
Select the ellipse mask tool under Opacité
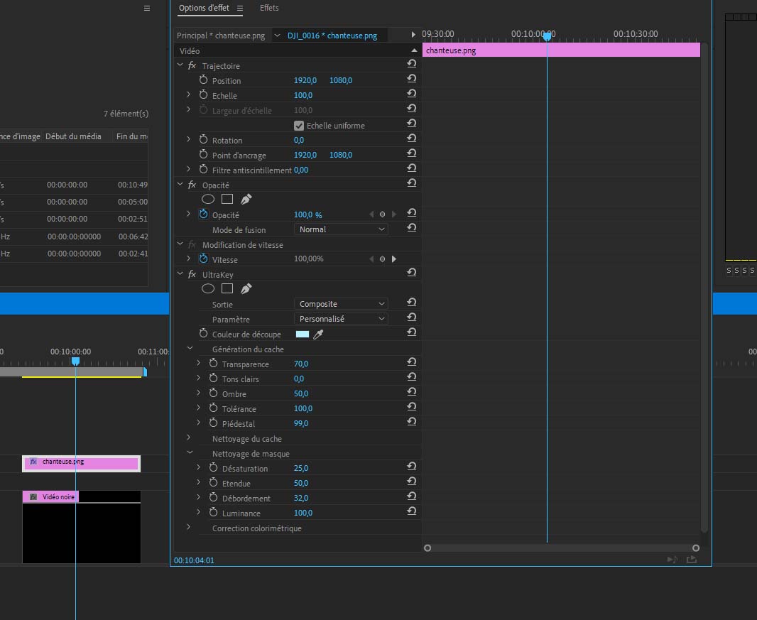(x=208, y=199)
